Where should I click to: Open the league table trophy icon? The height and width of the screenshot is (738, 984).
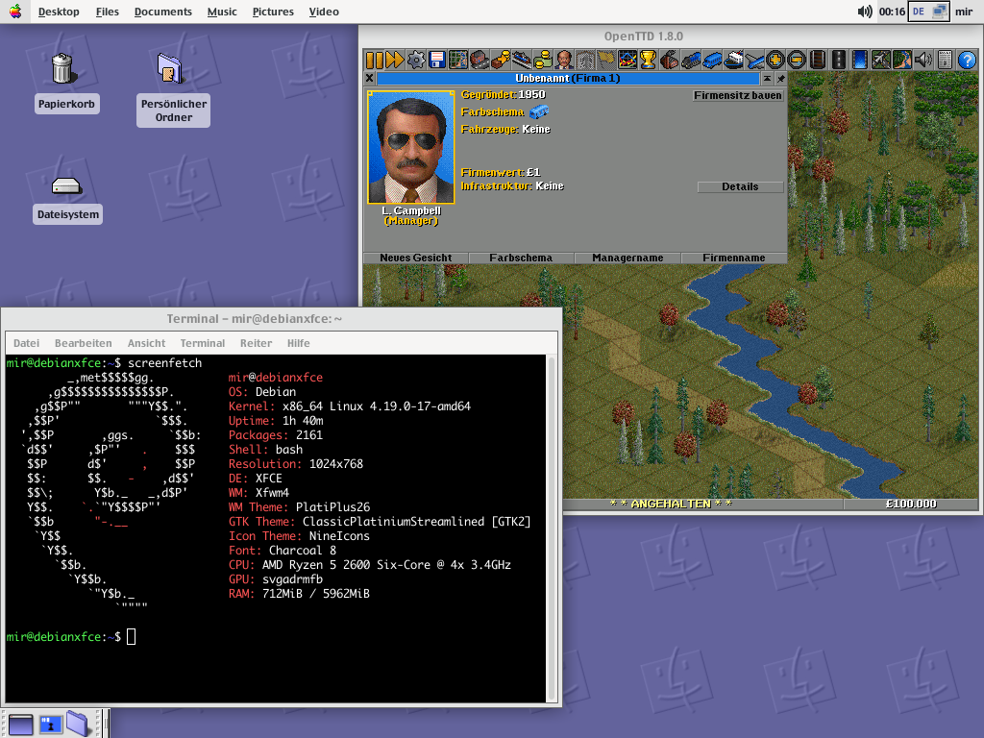tap(649, 61)
